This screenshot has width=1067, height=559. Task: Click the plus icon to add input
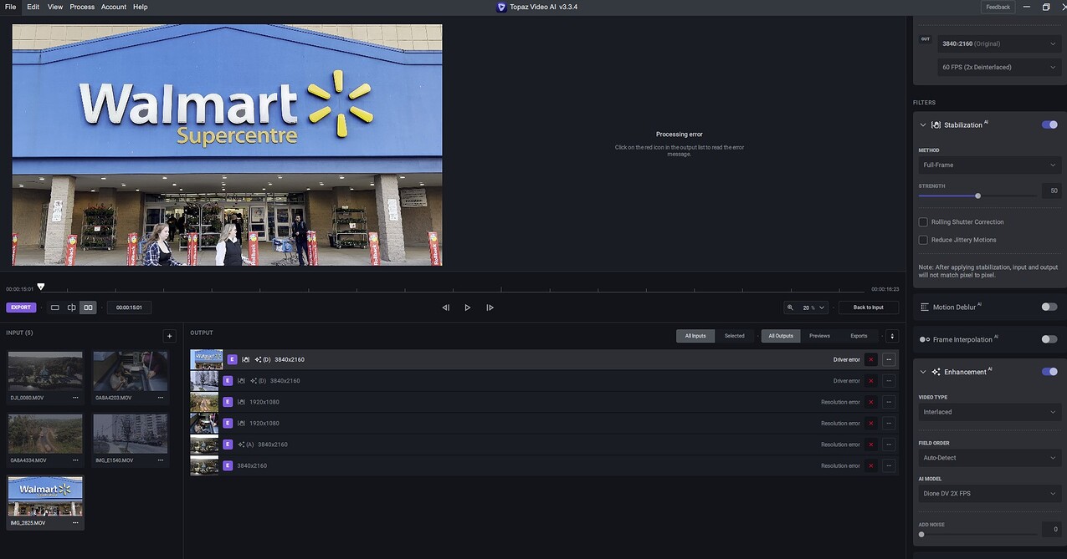[169, 336]
